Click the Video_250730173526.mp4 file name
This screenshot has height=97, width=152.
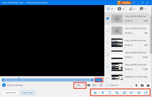[136, 53]
